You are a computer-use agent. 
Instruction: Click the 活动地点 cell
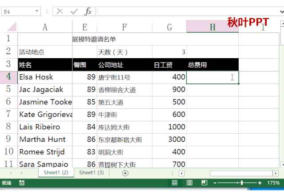point(45,52)
